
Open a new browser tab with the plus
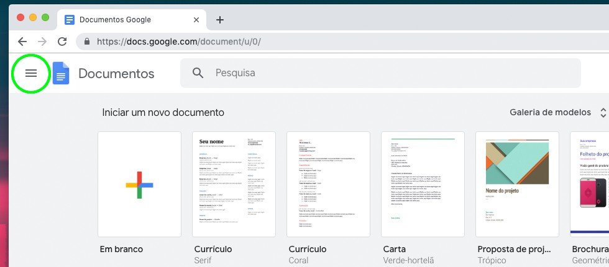coord(220,20)
